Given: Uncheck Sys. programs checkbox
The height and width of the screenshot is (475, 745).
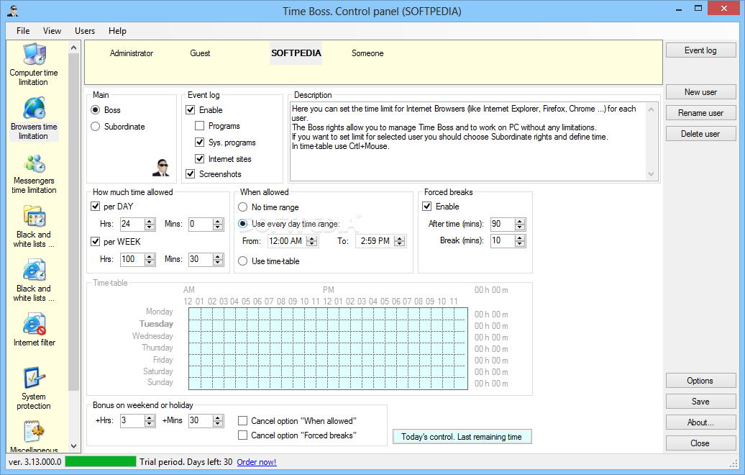Looking at the screenshot, I should [x=200, y=142].
